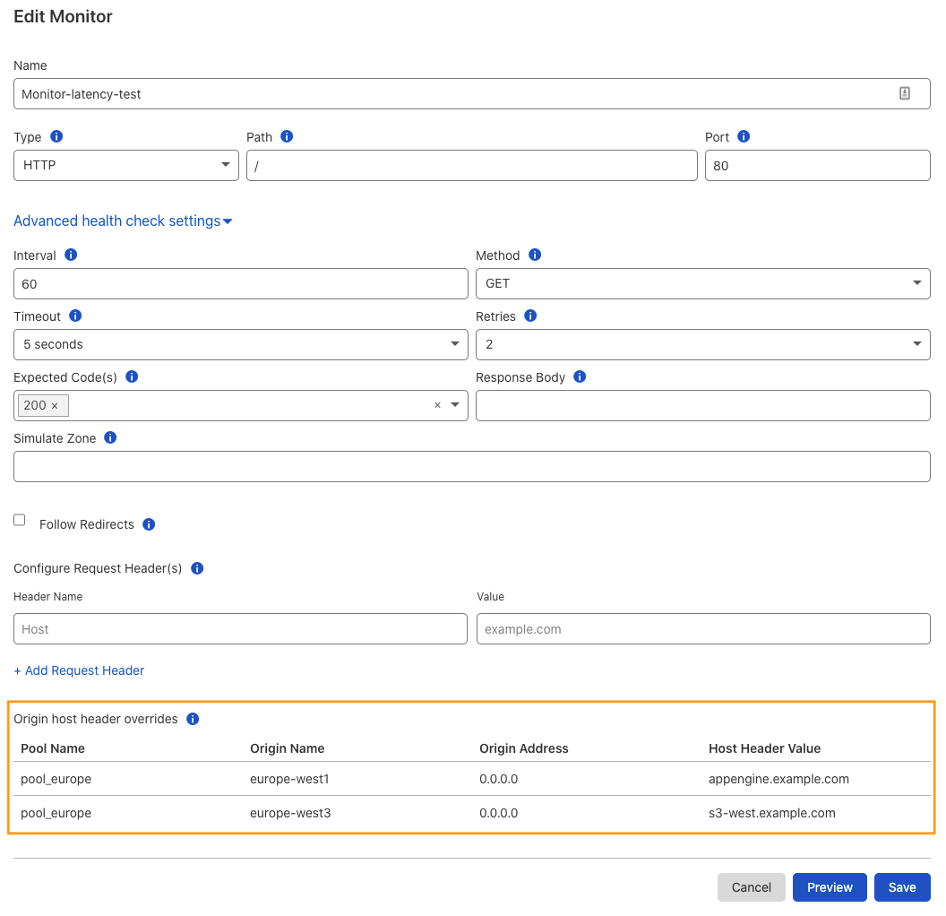The height and width of the screenshot is (916, 946).
Task: Click 0.0.0.0 address in europe-west3 row
Action: pyautogui.click(x=498, y=813)
